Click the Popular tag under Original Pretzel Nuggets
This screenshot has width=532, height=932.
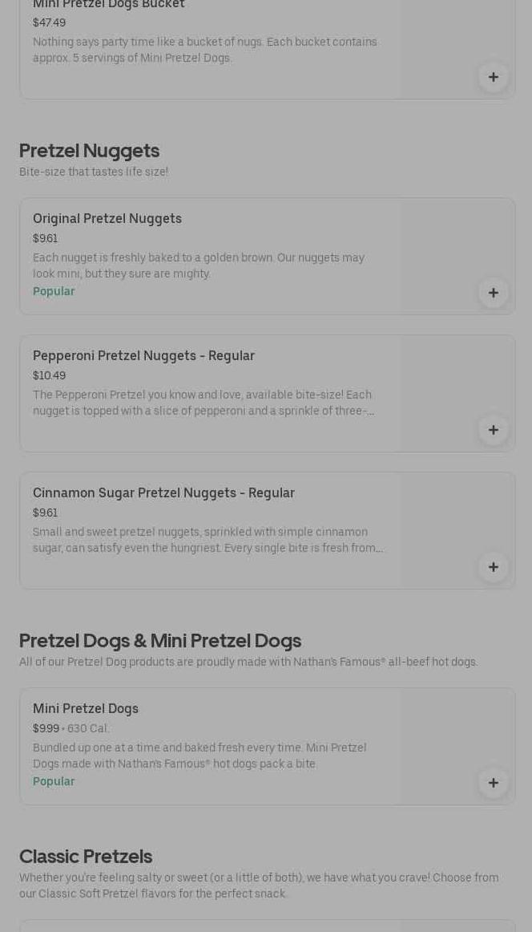coord(54,291)
